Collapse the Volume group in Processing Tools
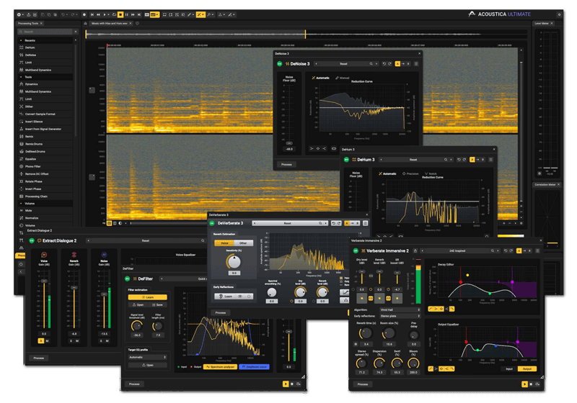577x403 pixels. [x=21, y=204]
